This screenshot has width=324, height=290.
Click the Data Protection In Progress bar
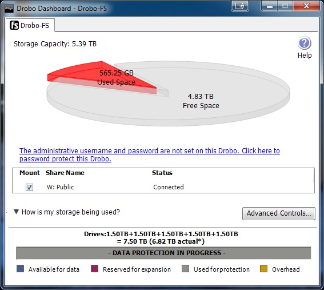163,253
